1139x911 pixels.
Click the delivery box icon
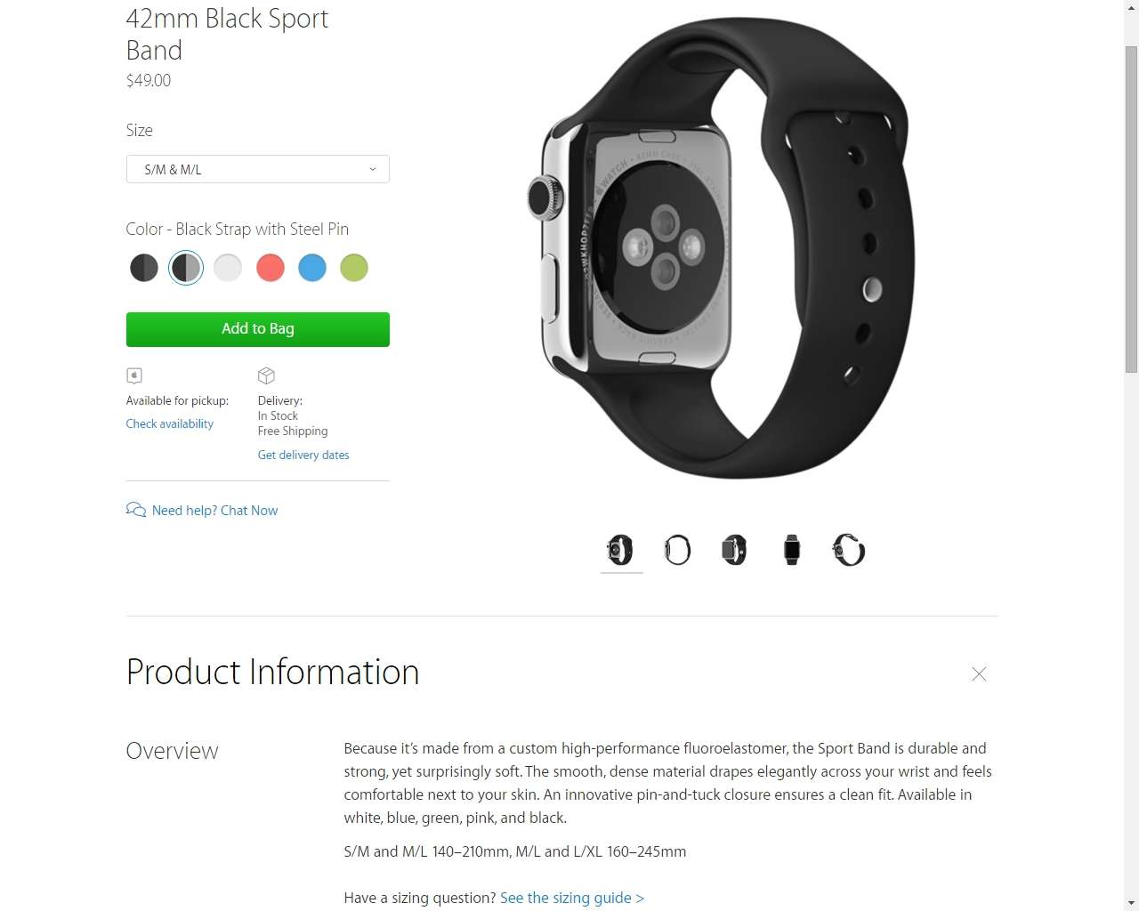click(x=266, y=375)
